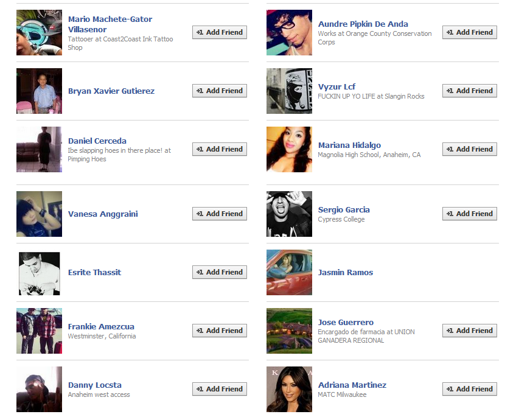Add Mariana Hidalgo as friend
Image resolution: width=516 pixels, height=417 pixels.
pos(470,149)
